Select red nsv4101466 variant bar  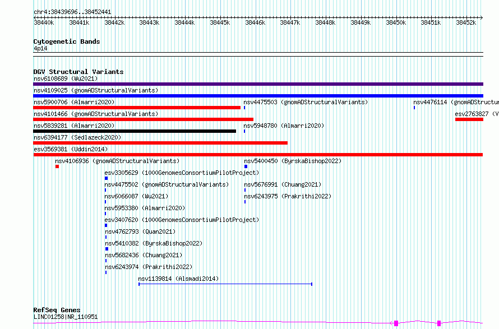[x=143, y=119]
